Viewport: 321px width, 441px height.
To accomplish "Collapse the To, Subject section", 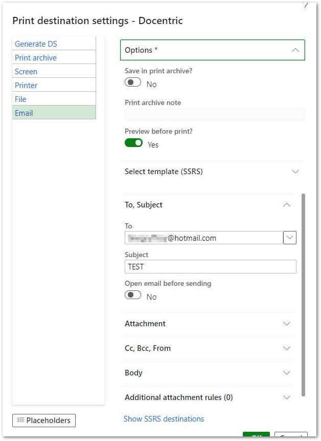I will tap(209, 205).
